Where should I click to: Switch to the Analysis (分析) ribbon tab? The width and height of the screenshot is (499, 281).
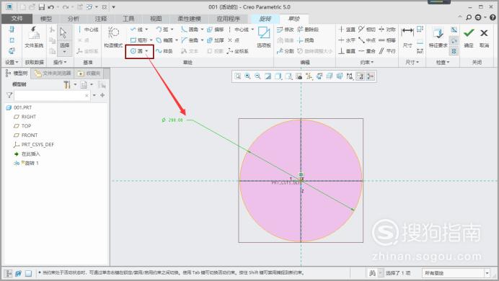(74, 19)
